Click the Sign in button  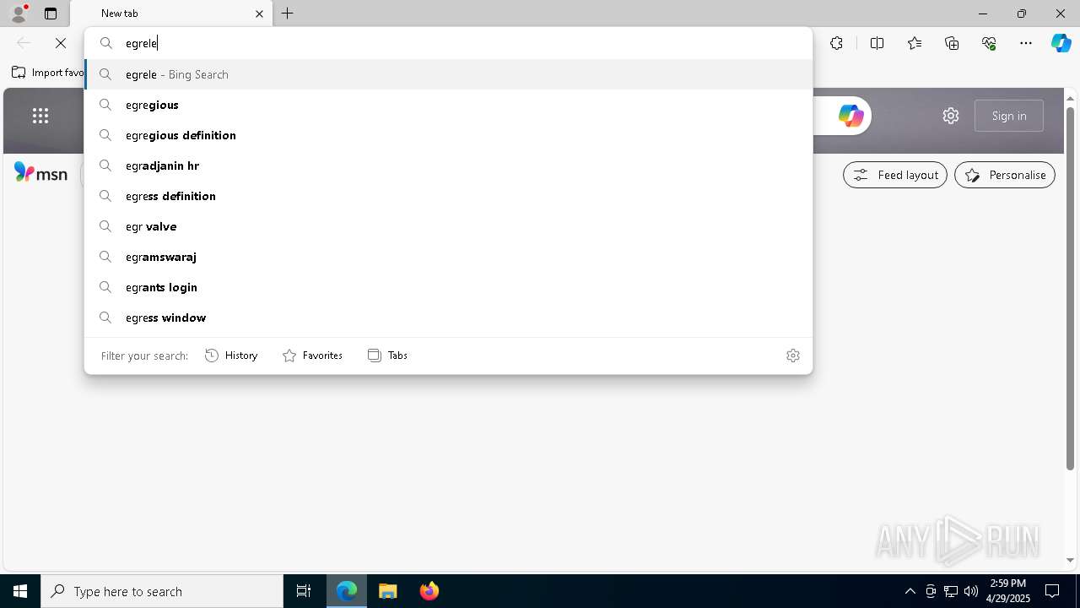(x=1009, y=116)
